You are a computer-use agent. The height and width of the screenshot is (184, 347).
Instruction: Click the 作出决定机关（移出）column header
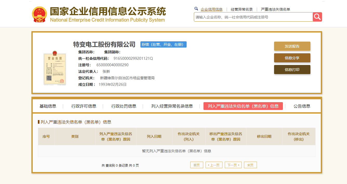tap(299, 136)
